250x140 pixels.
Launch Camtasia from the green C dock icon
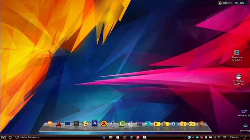pos(121,124)
